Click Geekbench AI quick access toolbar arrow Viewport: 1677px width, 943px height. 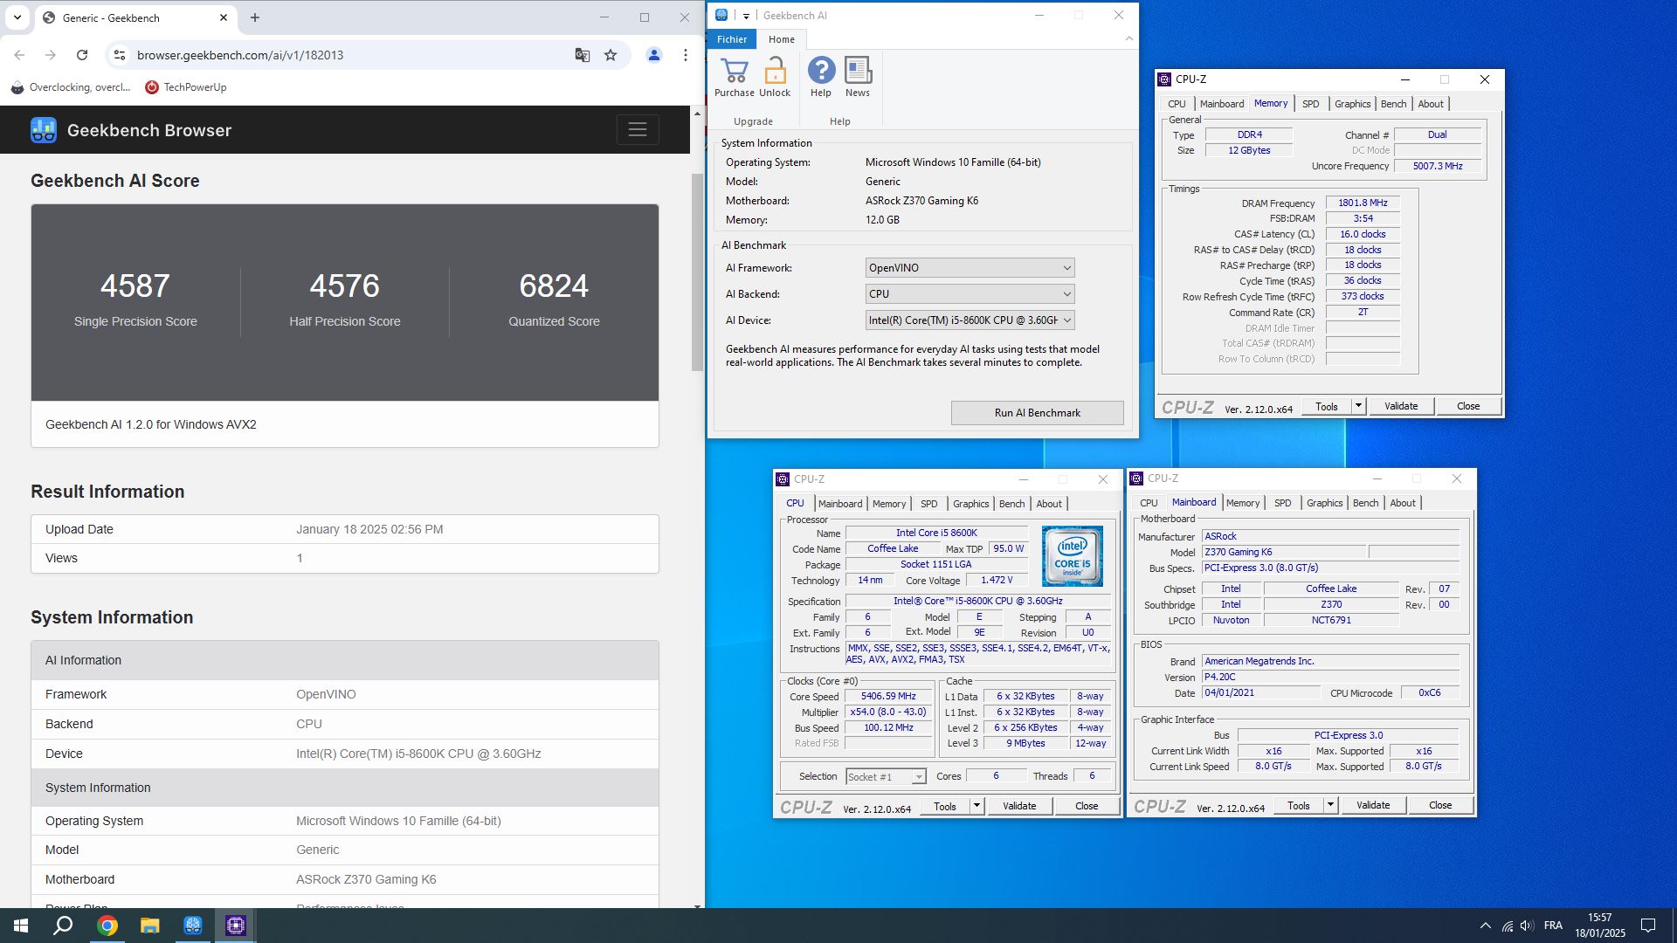tap(746, 16)
